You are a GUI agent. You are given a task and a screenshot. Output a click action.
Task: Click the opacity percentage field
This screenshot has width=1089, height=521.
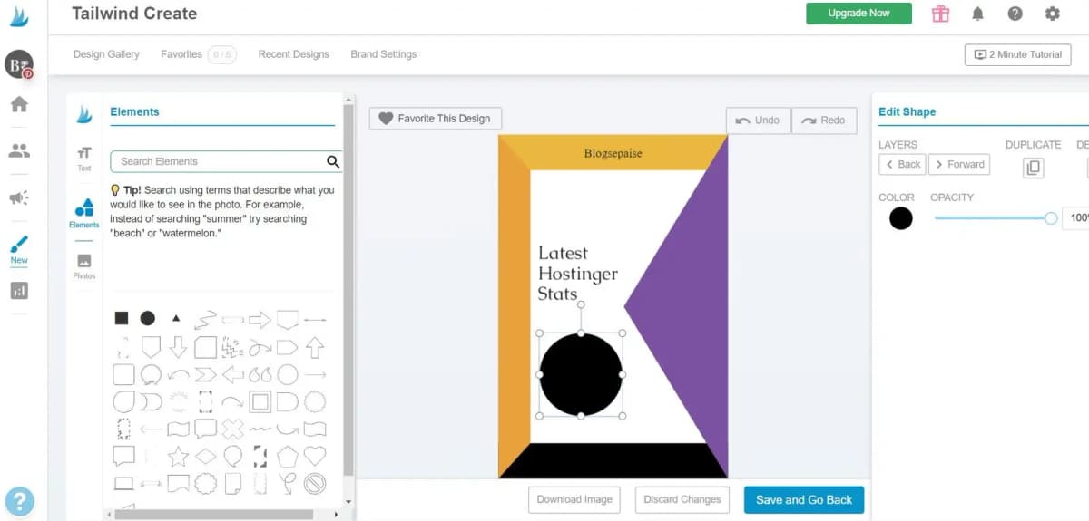tap(1076, 218)
